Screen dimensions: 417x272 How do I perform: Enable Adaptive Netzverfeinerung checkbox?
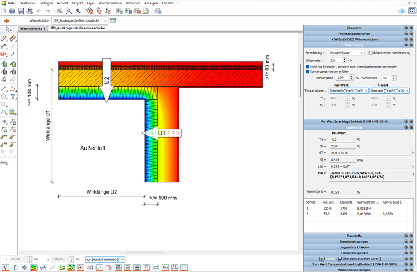pyautogui.click(x=371, y=52)
